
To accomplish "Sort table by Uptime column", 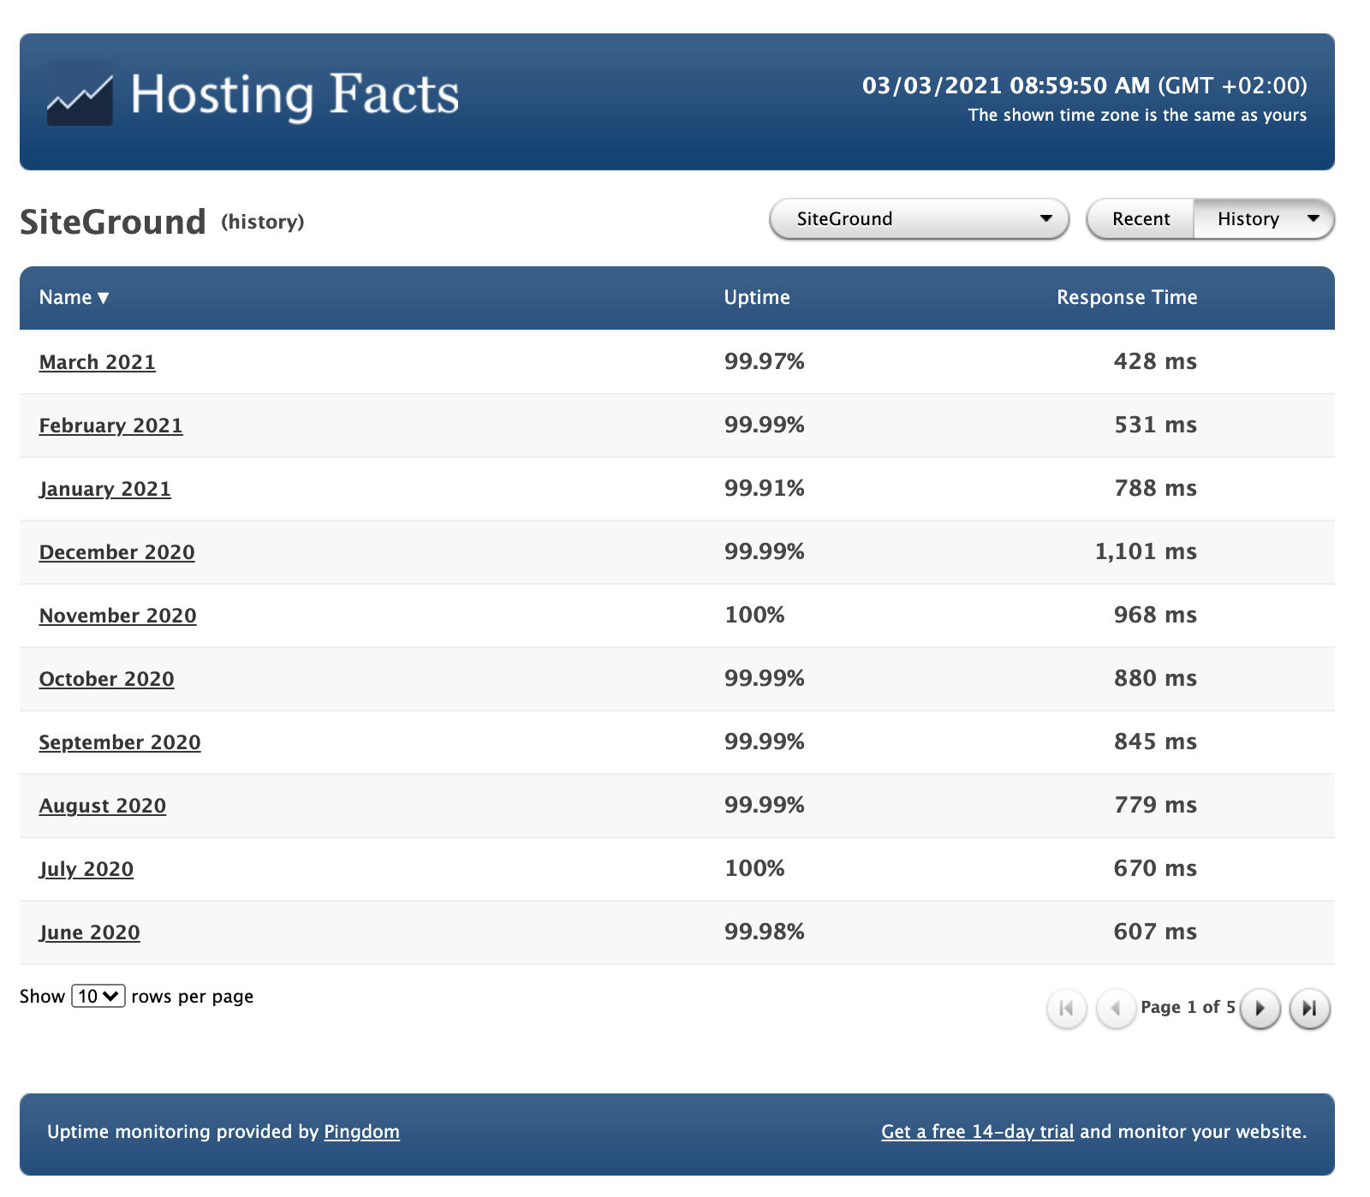I will click(x=757, y=297).
